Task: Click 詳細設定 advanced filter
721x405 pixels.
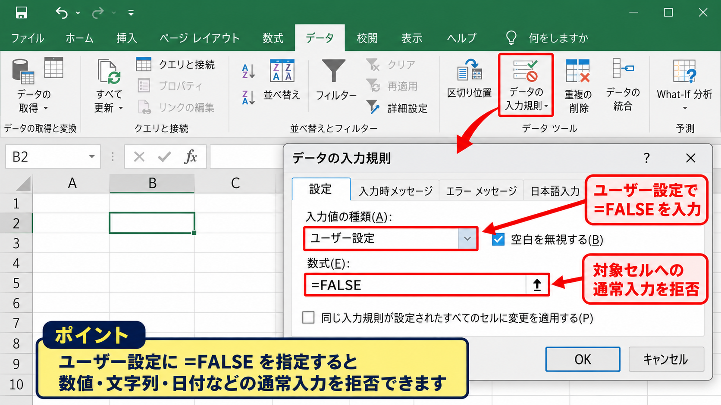Action: point(397,108)
